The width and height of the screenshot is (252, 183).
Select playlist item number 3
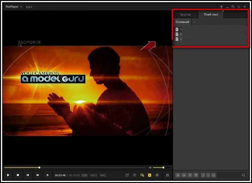coord(210,39)
